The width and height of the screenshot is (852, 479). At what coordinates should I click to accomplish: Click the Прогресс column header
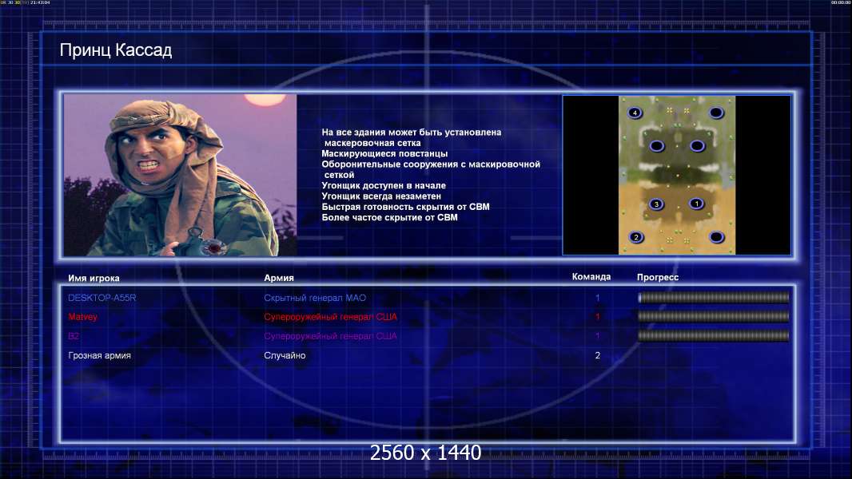[x=658, y=277]
